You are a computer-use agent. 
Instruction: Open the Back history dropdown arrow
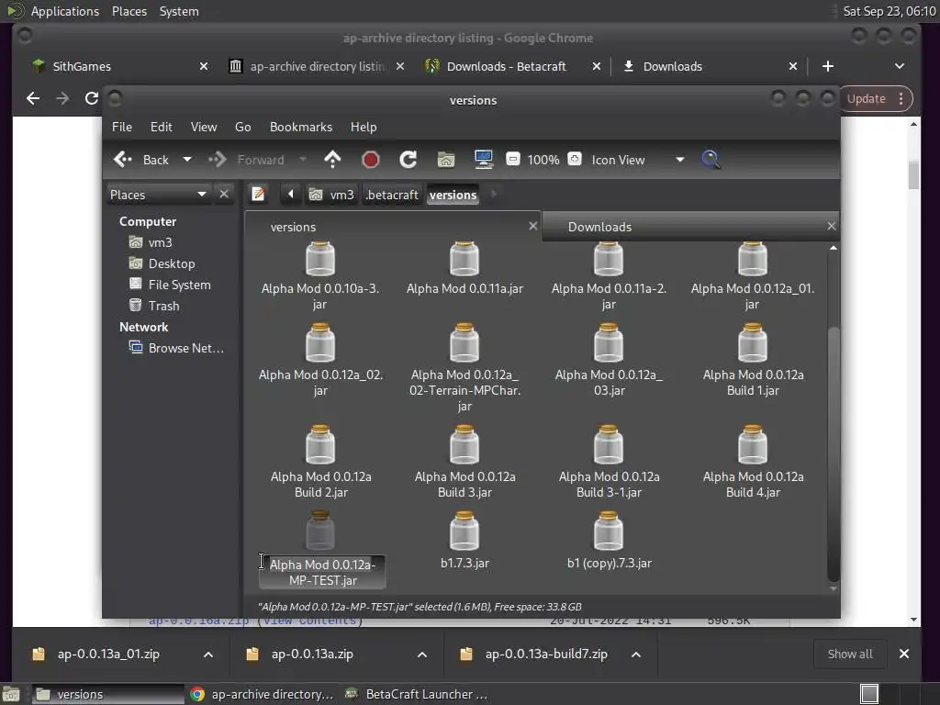(187, 160)
